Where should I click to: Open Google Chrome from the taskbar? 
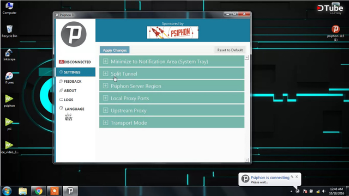click(39, 191)
